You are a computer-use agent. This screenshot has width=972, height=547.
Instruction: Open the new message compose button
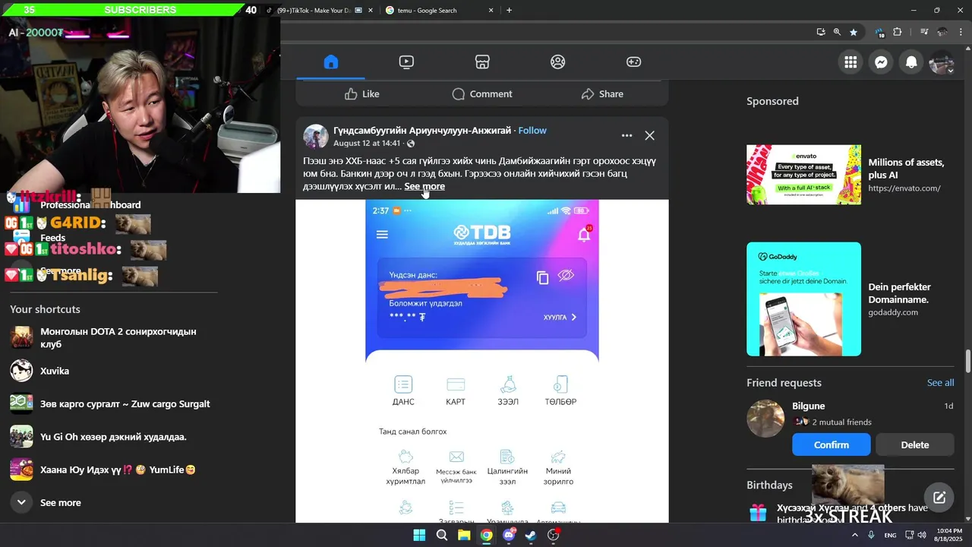click(x=939, y=498)
